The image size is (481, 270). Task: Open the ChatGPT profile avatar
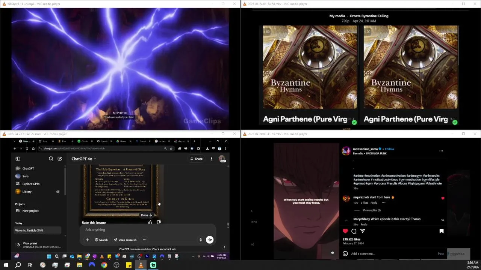[222, 159]
